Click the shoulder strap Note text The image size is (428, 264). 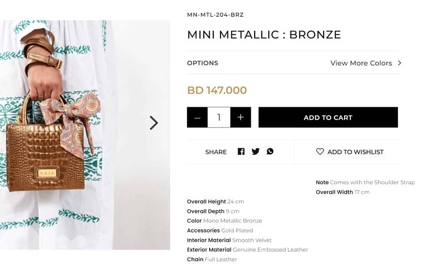[x=365, y=182]
